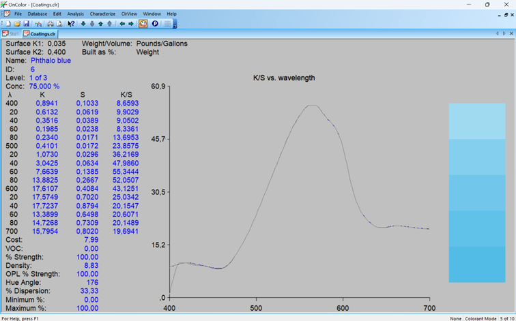Open the ClrView menu
This screenshot has width=516, height=321.
[128, 14]
